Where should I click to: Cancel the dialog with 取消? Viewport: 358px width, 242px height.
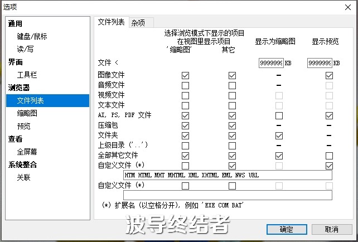coord(332,229)
